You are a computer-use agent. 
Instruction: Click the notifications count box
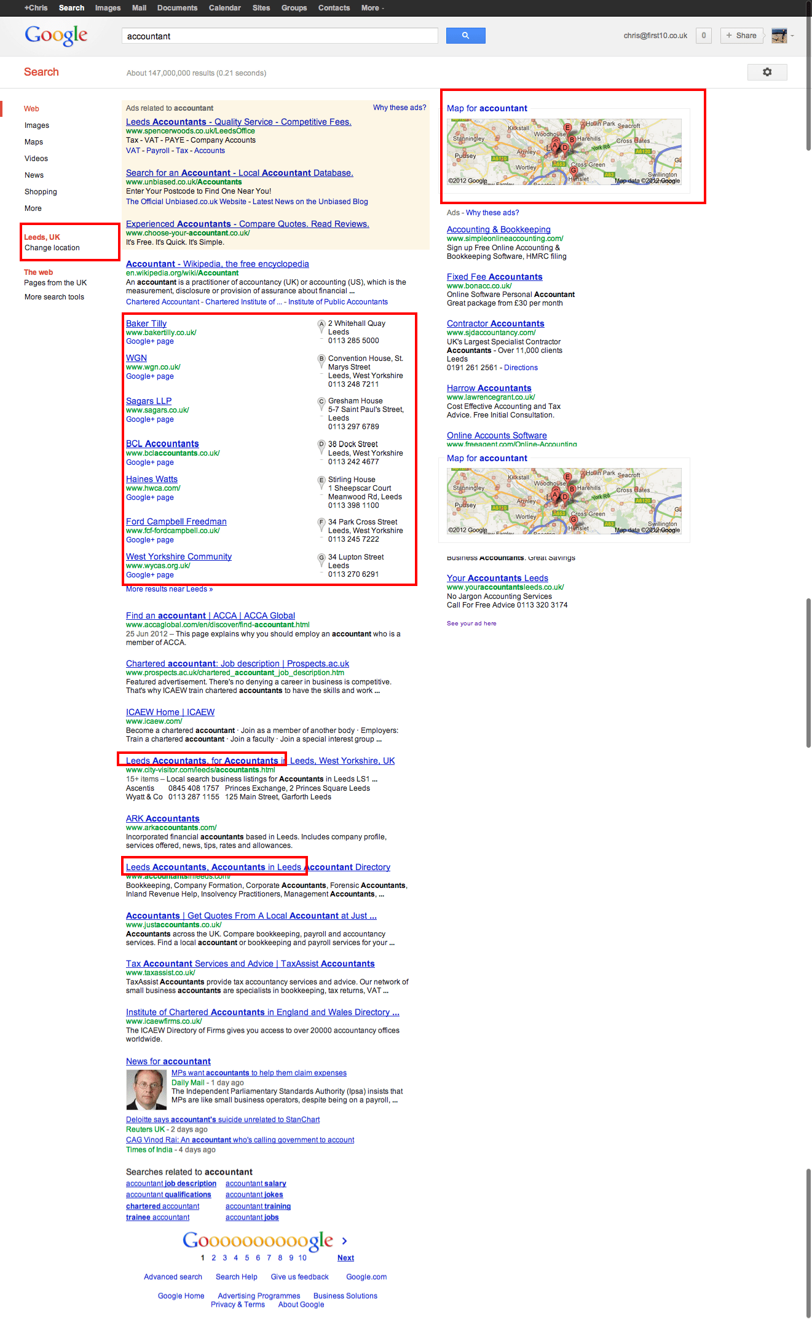pos(703,36)
